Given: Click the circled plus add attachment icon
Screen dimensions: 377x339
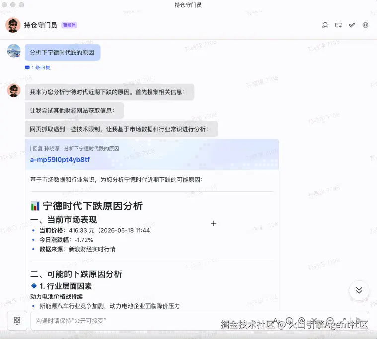Looking at the screenshot, I should click(x=330, y=321).
